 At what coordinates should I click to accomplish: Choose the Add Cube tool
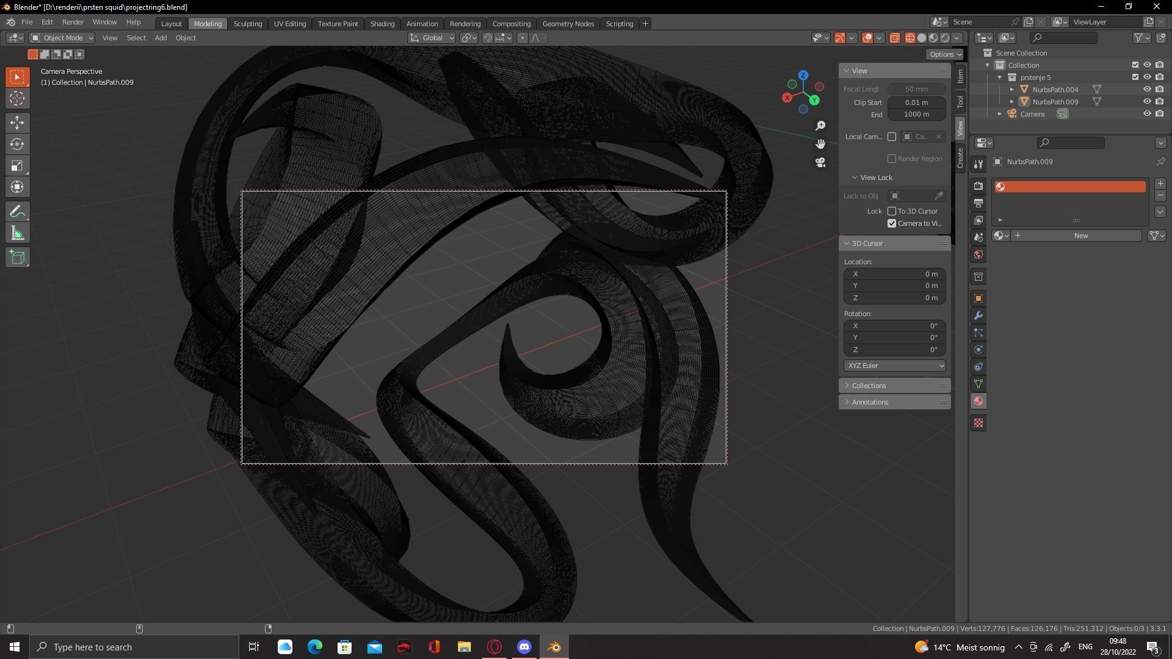click(17, 257)
